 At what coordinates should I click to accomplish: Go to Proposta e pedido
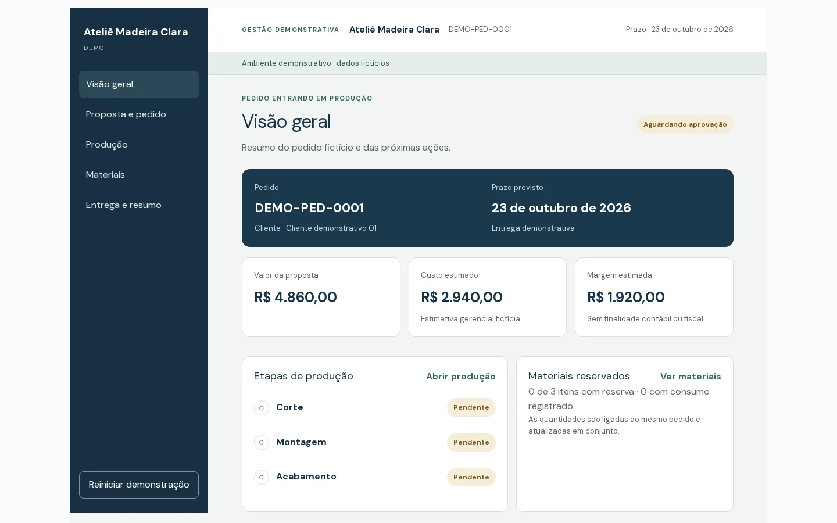pyautogui.click(x=139, y=114)
